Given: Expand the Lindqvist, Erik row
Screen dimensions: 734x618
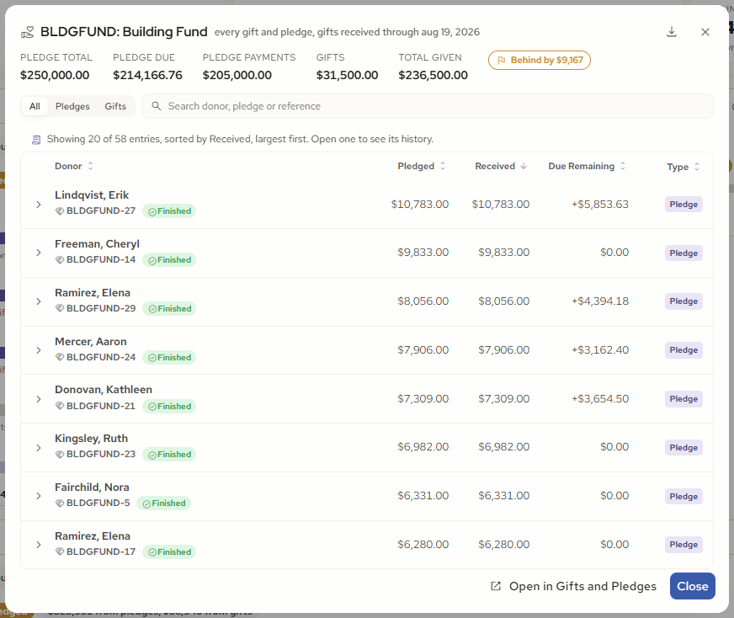Looking at the screenshot, I should (x=39, y=205).
